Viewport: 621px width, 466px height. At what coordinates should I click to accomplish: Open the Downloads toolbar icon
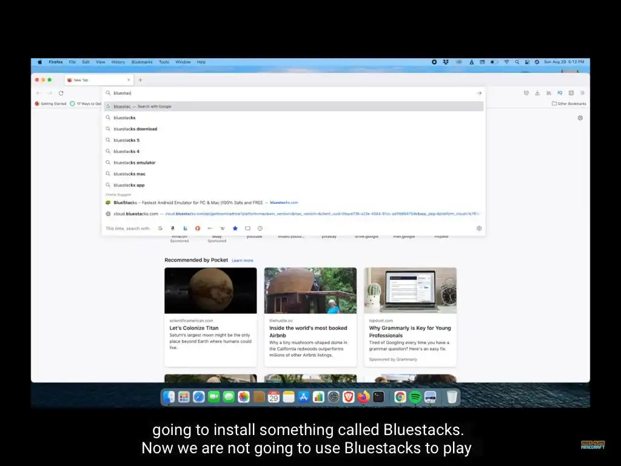[537, 93]
